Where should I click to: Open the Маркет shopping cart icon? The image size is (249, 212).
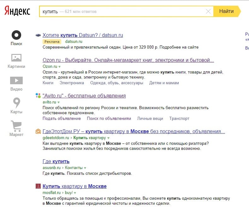tap(16, 126)
